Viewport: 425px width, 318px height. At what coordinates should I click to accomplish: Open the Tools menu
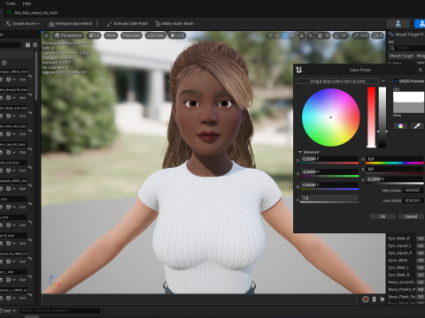click(11, 4)
